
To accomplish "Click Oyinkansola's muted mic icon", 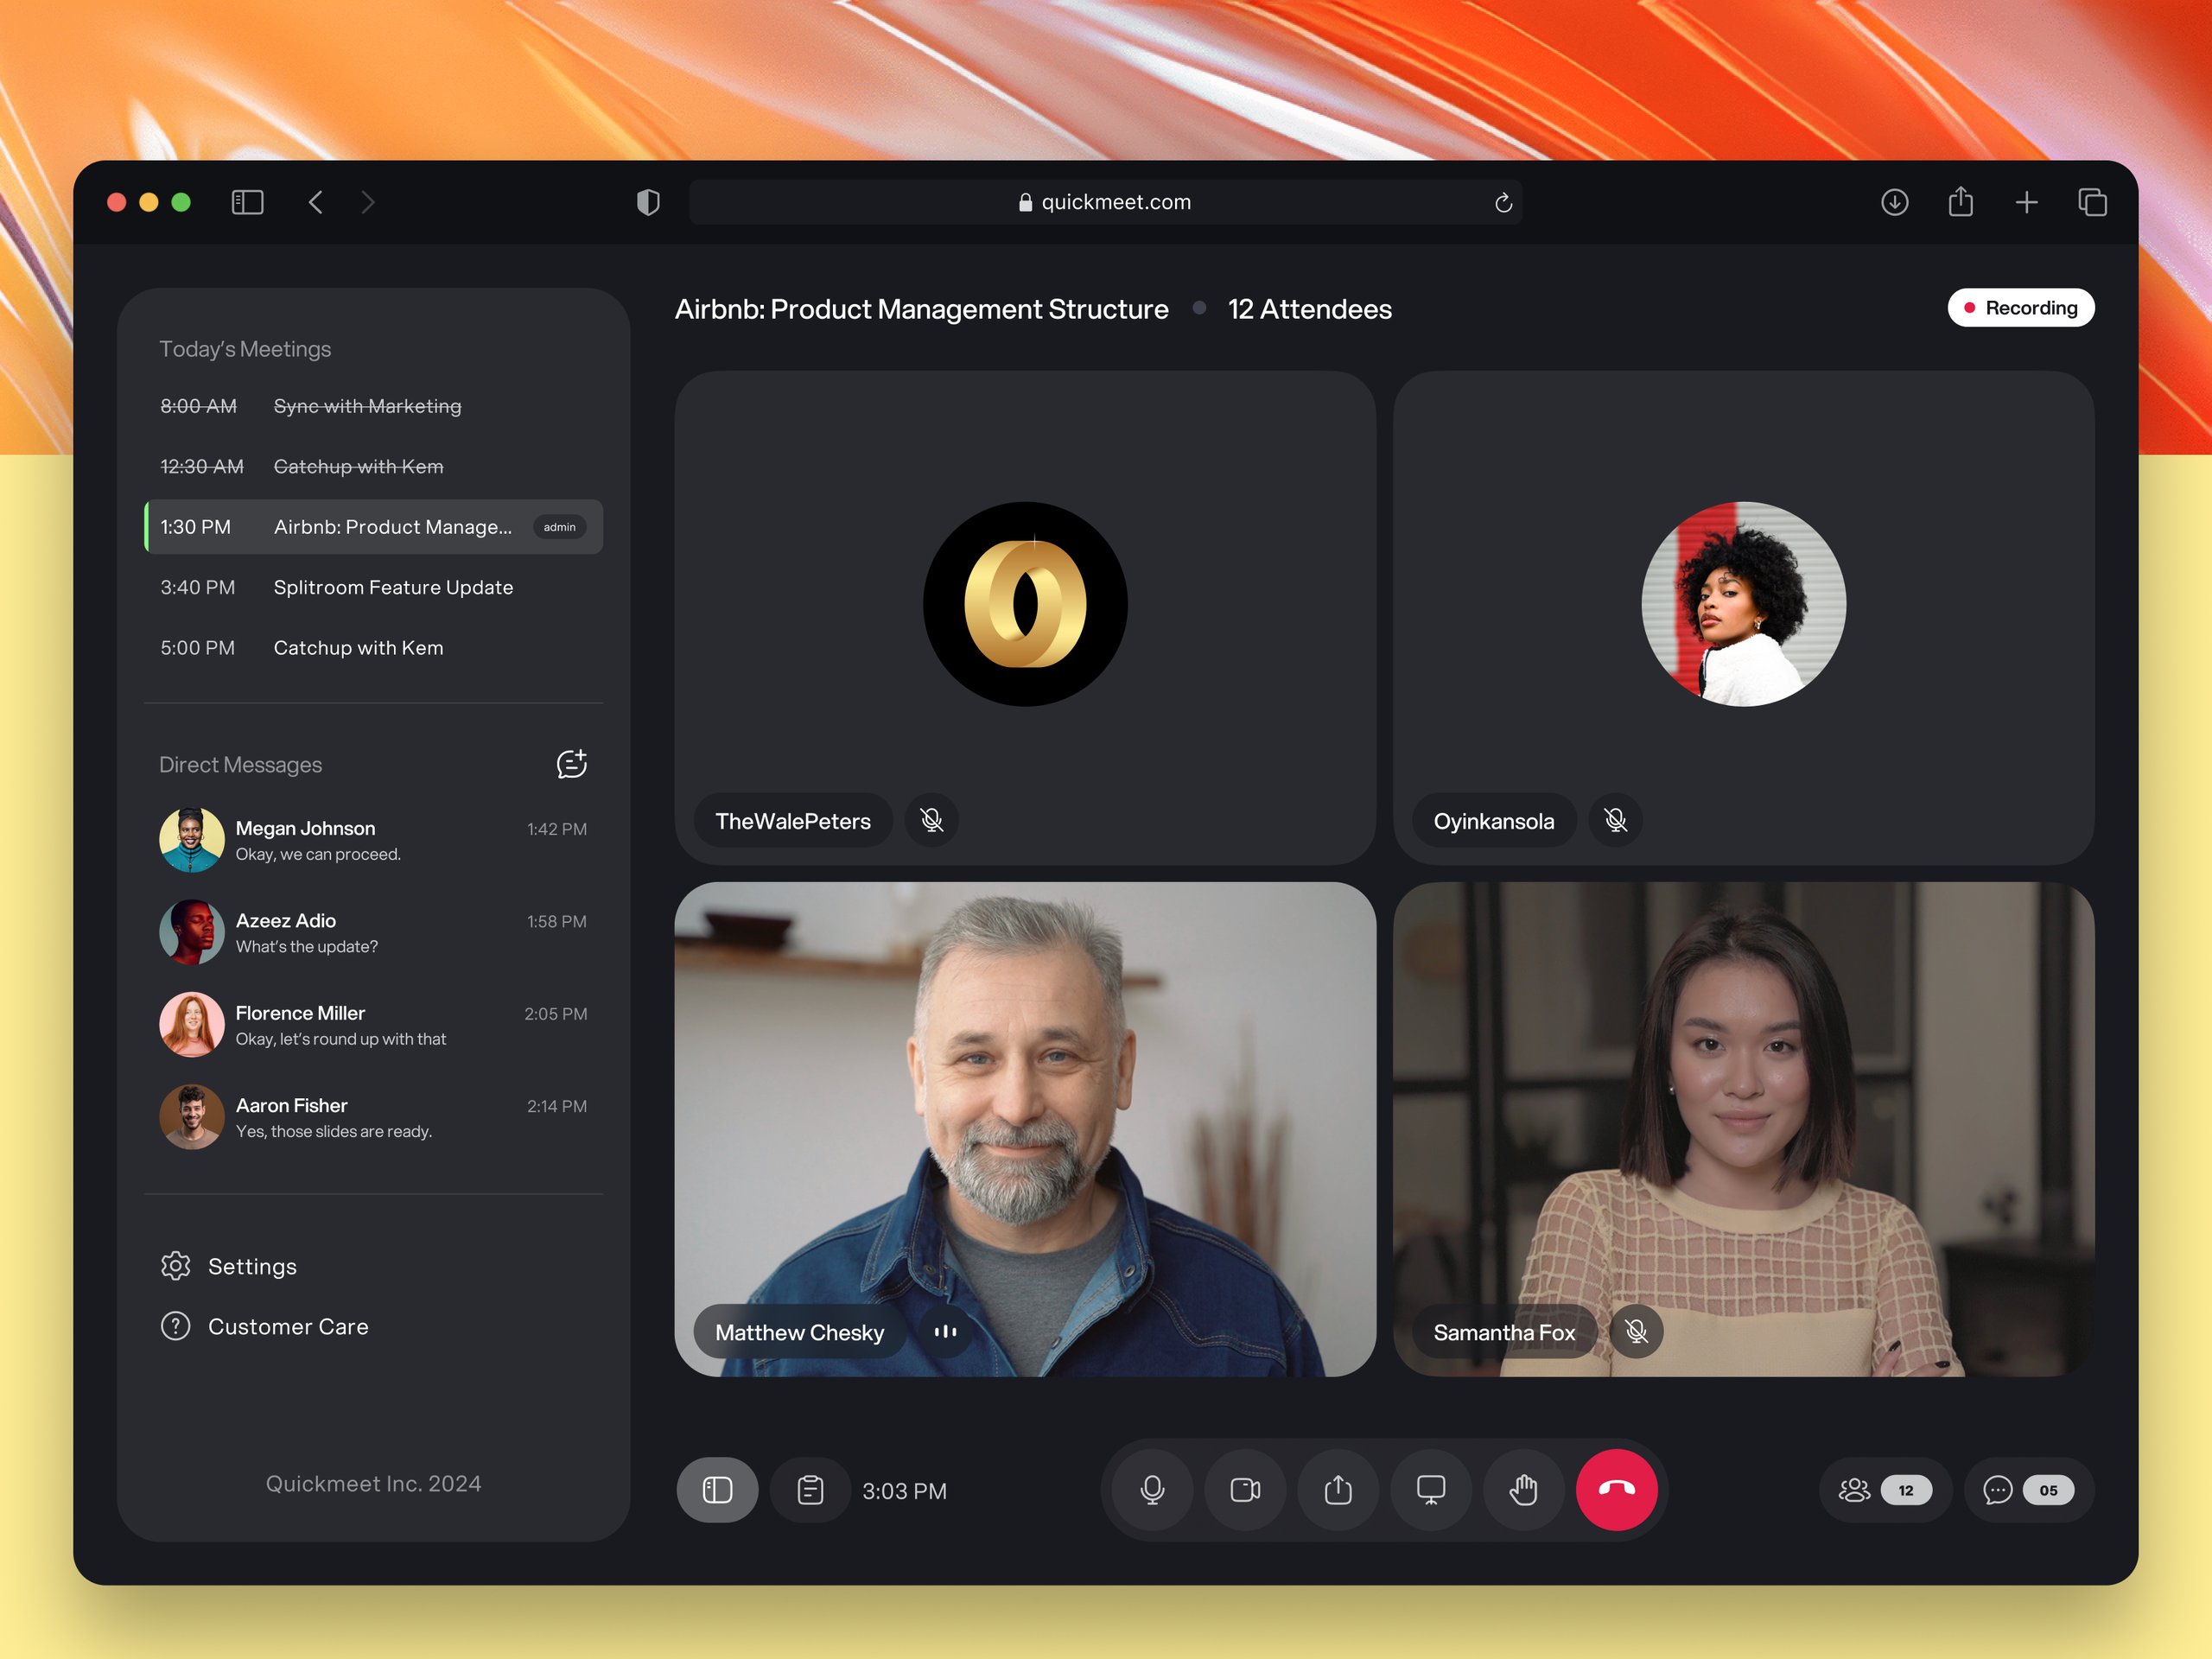I will click(x=1616, y=820).
